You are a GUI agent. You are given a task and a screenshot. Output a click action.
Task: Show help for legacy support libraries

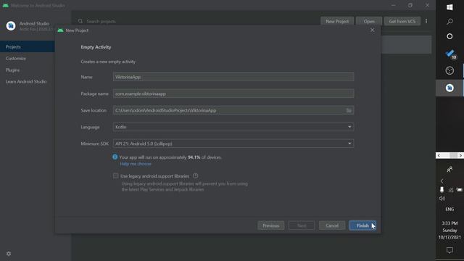click(195, 175)
